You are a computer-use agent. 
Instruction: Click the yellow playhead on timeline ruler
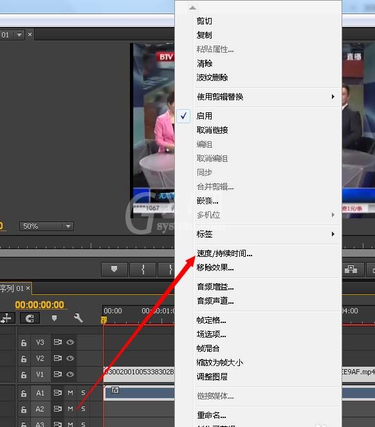[x=104, y=320]
